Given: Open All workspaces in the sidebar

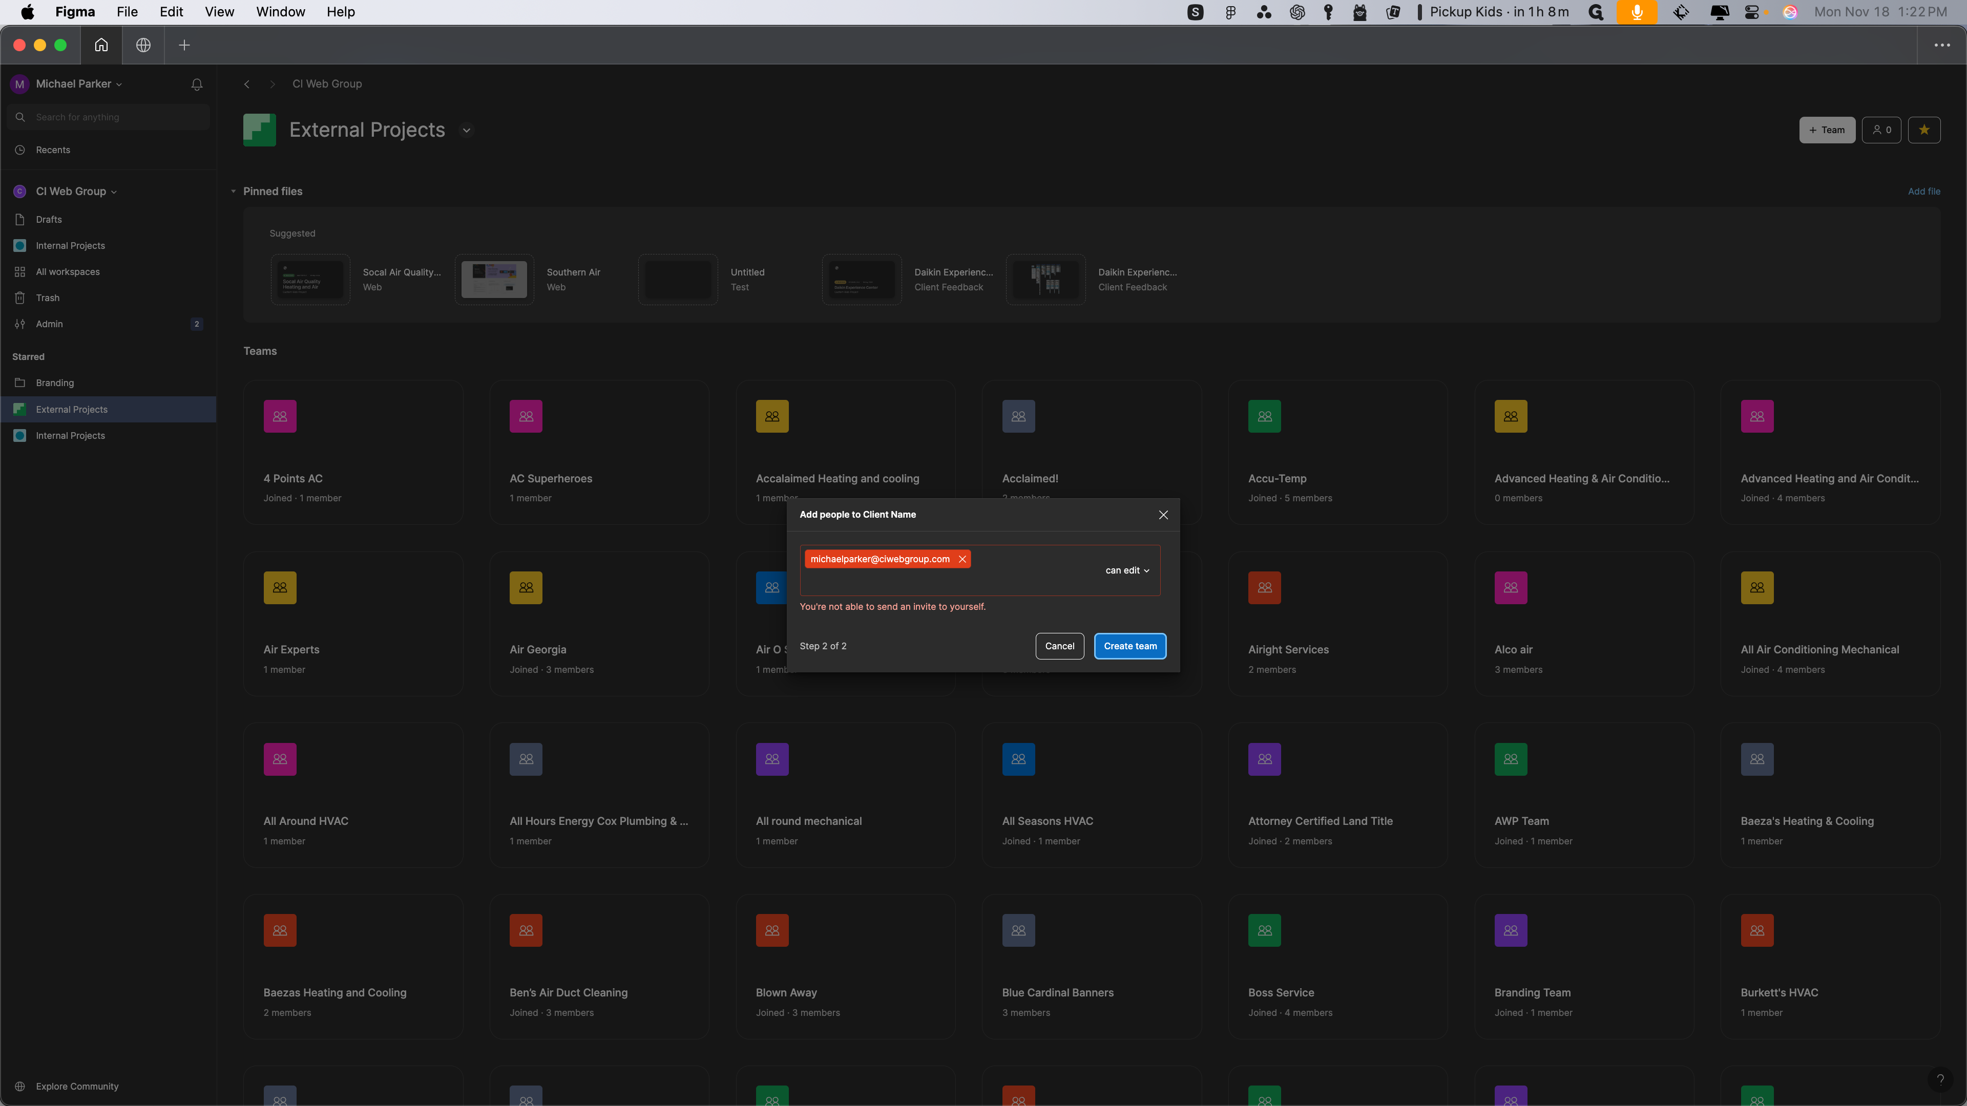Looking at the screenshot, I should tap(108, 272).
